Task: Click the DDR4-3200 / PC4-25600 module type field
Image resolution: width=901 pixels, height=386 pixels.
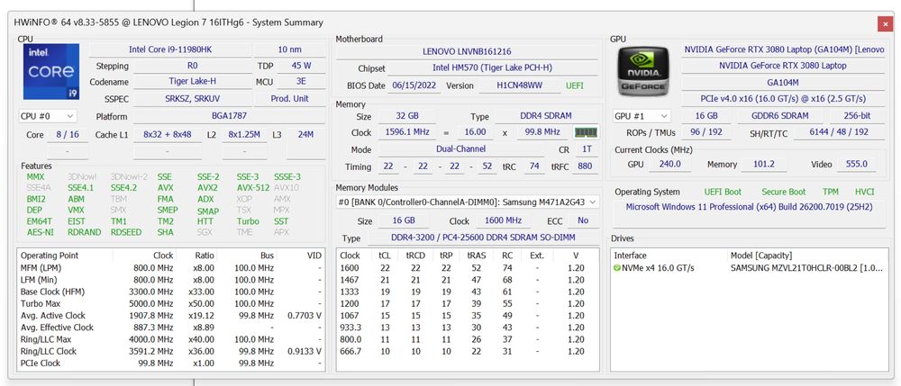Action: coord(483,238)
